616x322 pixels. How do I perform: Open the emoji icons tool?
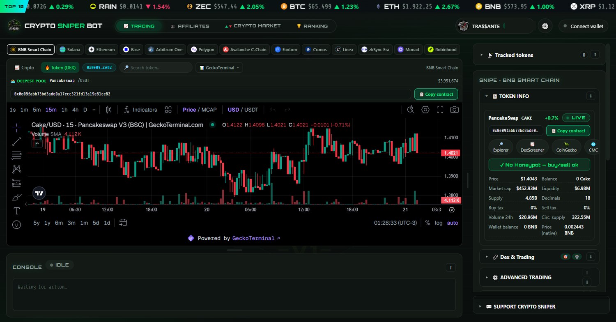[16, 225]
